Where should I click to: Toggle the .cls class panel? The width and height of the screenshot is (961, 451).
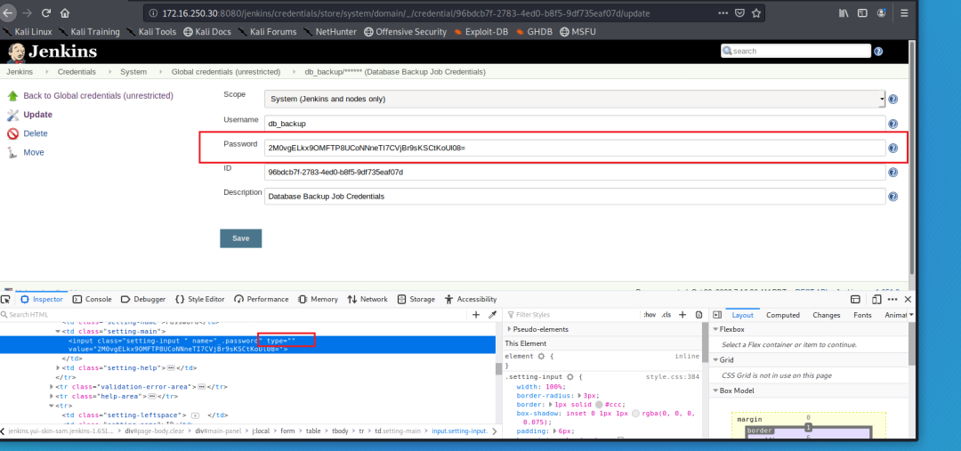click(x=666, y=314)
